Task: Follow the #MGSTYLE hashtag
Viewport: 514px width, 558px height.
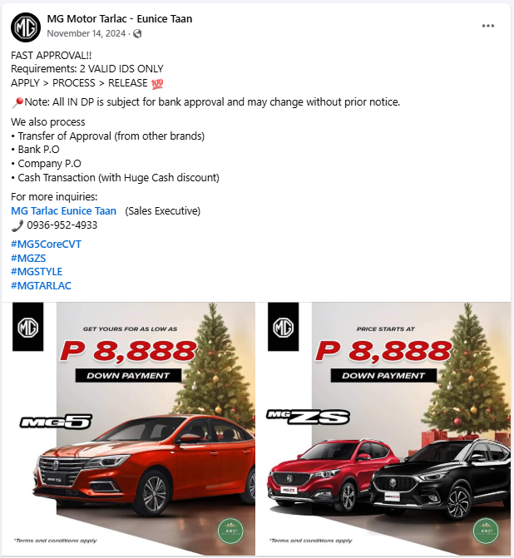Action: tap(37, 272)
